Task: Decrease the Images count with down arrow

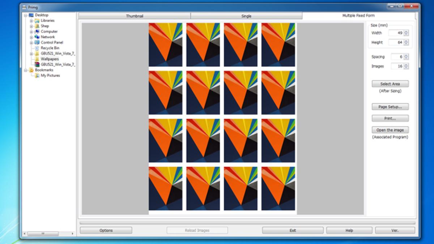Action: pyautogui.click(x=407, y=68)
